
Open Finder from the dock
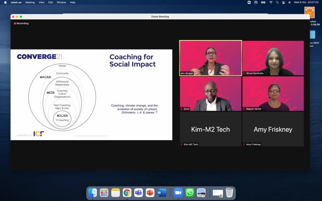click(x=93, y=193)
